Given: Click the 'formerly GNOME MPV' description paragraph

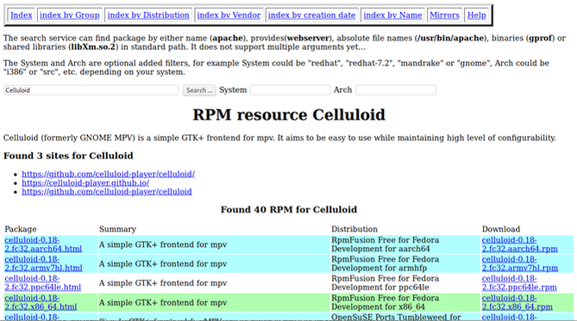Looking at the screenshot, I should [x=279, y=138].
